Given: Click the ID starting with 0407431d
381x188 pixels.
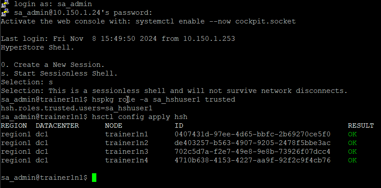Looking at the screenshot, I should pyautogui.click(x=253, y=134).
